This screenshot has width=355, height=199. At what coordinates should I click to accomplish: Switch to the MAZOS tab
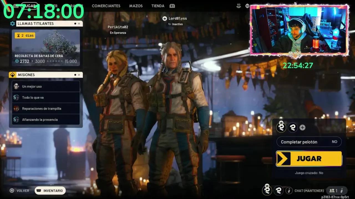click(x=136, y=6)
